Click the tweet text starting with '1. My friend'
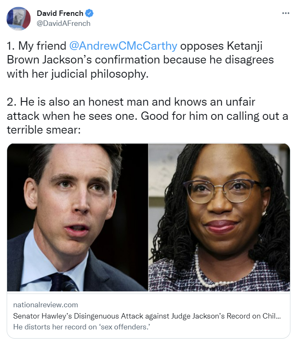Screen dimensions: 295x339 [x=140, y=60]
